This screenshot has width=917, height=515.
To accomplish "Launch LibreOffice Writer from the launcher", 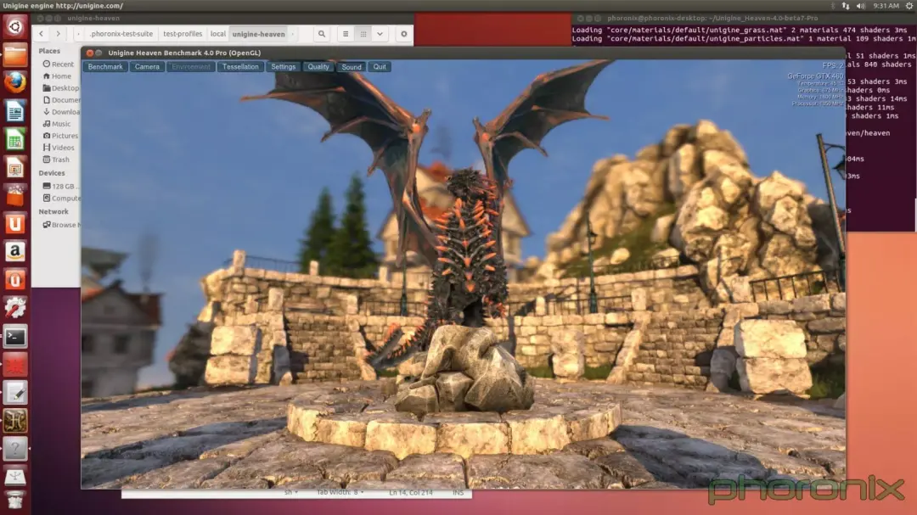I will (15, 111).
